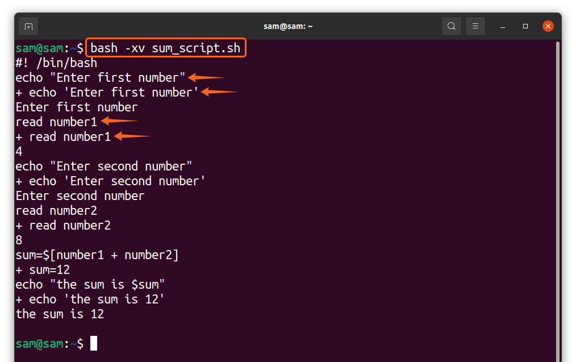Click the entered value 8
The width and height of the screenshot is (576, 362).
point(19,240)
